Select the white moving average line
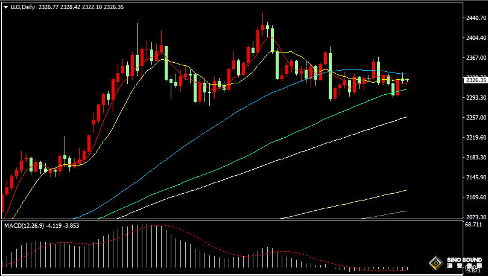This screenshot has height=276, width=488. 241,167
